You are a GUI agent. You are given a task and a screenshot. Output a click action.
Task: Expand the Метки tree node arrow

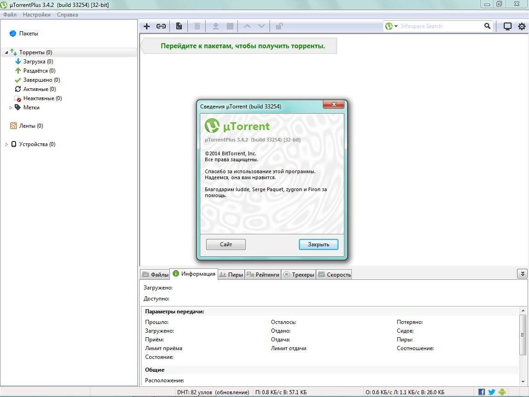(11, 108)
